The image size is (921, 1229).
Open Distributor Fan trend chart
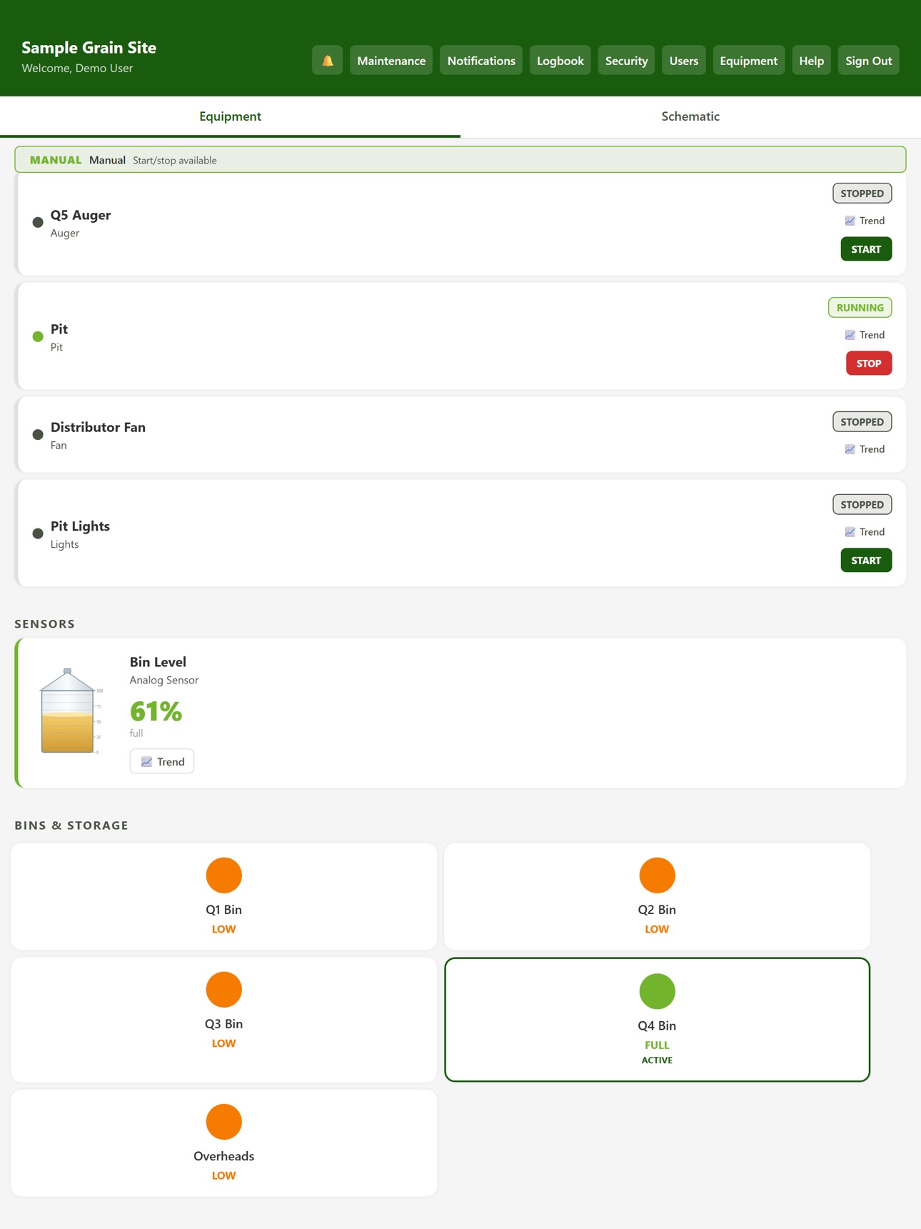pos(865,449)
